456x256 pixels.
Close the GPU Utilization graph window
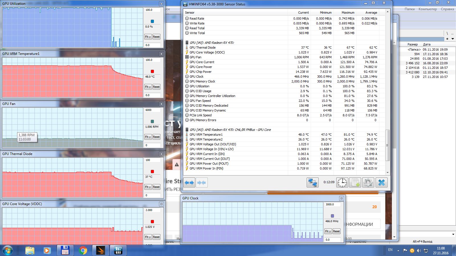tap(161, 4)
